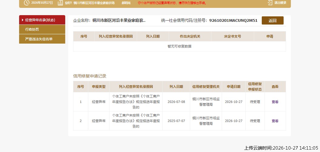
Task: Click 待受理 status in row 1
Action: point(255,102)
